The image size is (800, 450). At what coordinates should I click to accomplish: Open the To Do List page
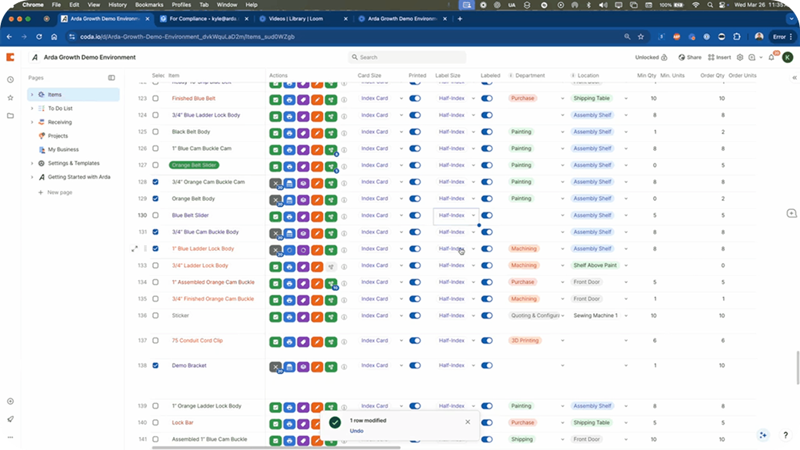click(60, 108)
